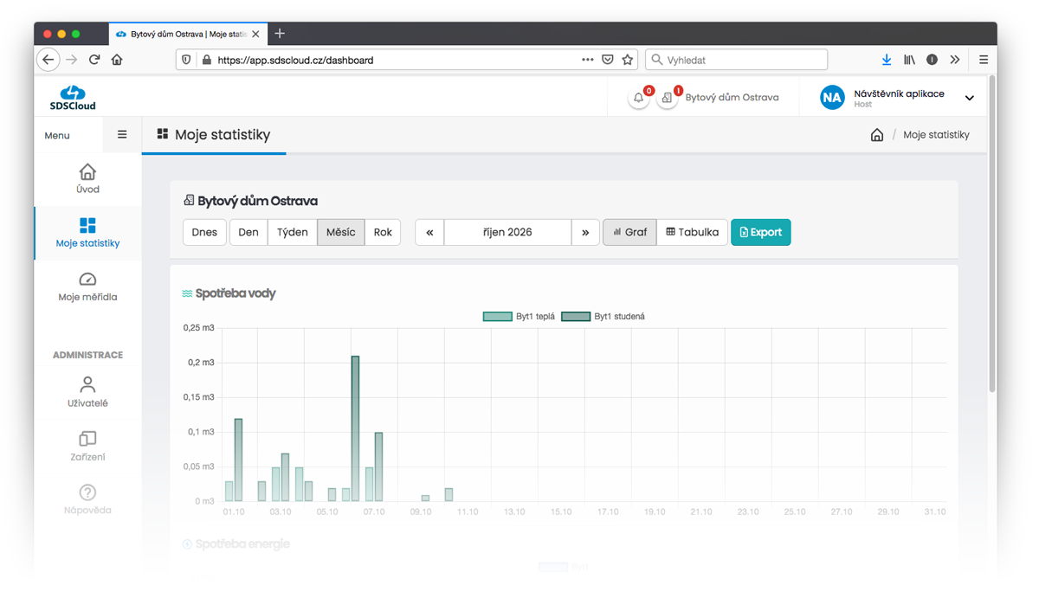Select Moje statistiky in the sidebar
Image resolution: width=1039 pixels, height=592 pixels.
[87, 233]
